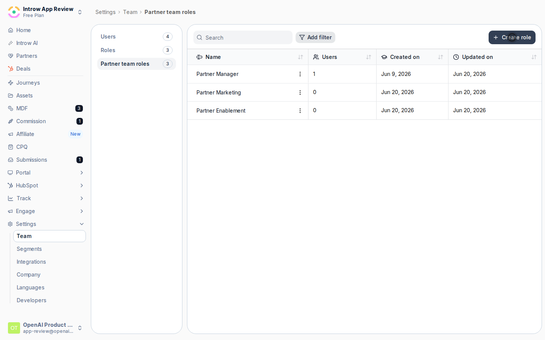This screenshot has height=340, width=545.
Task: Open the Partner Manager row options menu
Action: pyautogui.click(x=300, y=74)
